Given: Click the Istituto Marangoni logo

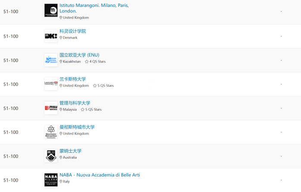Looking at the screenshot, I should 51,10.
